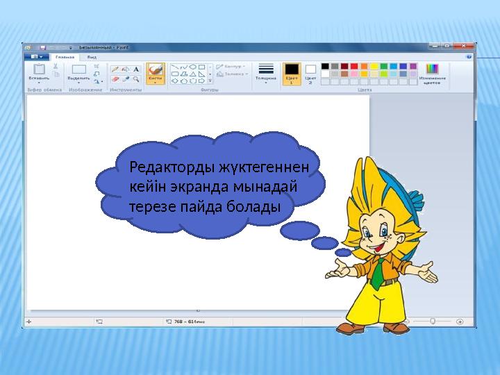Screen dimensions: 500x375
Task: Select the straight Line shape
Action: pyautogui.click(x=175, y=67)
